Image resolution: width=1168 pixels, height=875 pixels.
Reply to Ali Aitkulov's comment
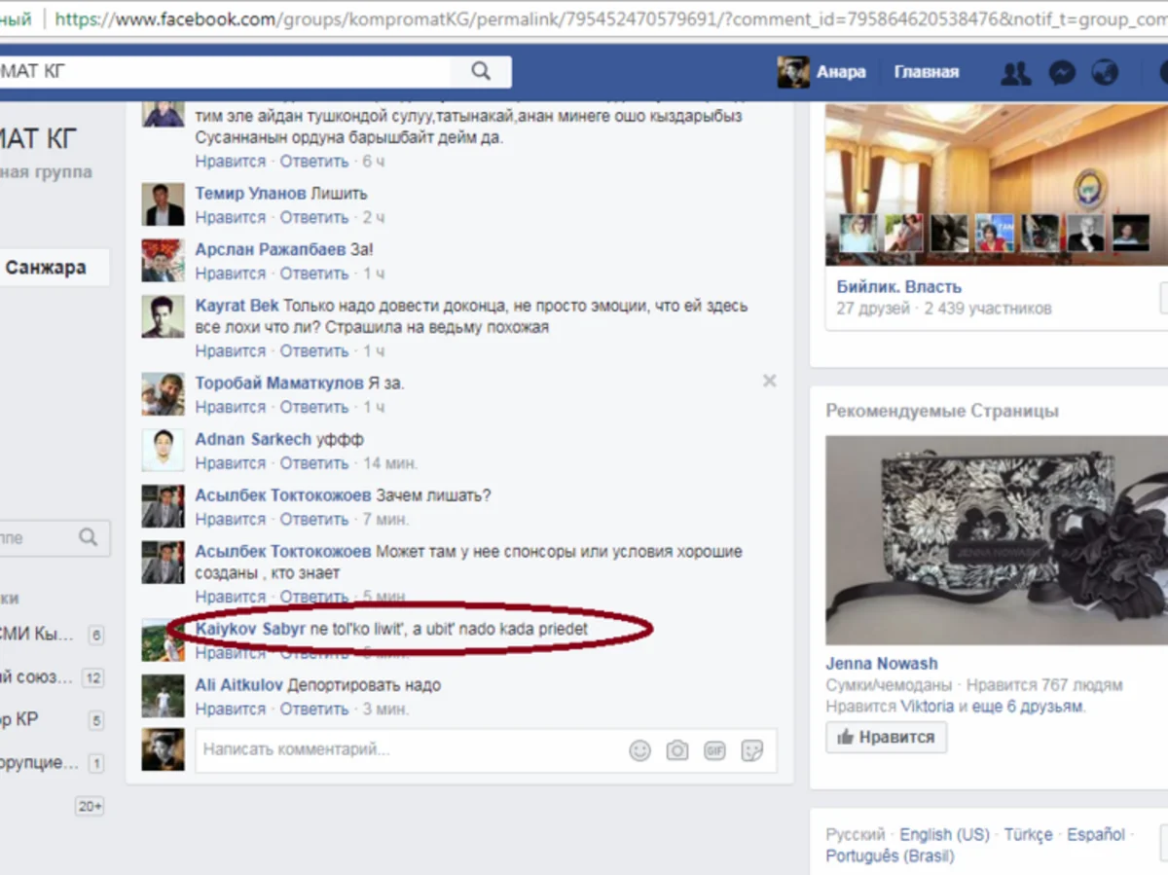coord(314,710)
